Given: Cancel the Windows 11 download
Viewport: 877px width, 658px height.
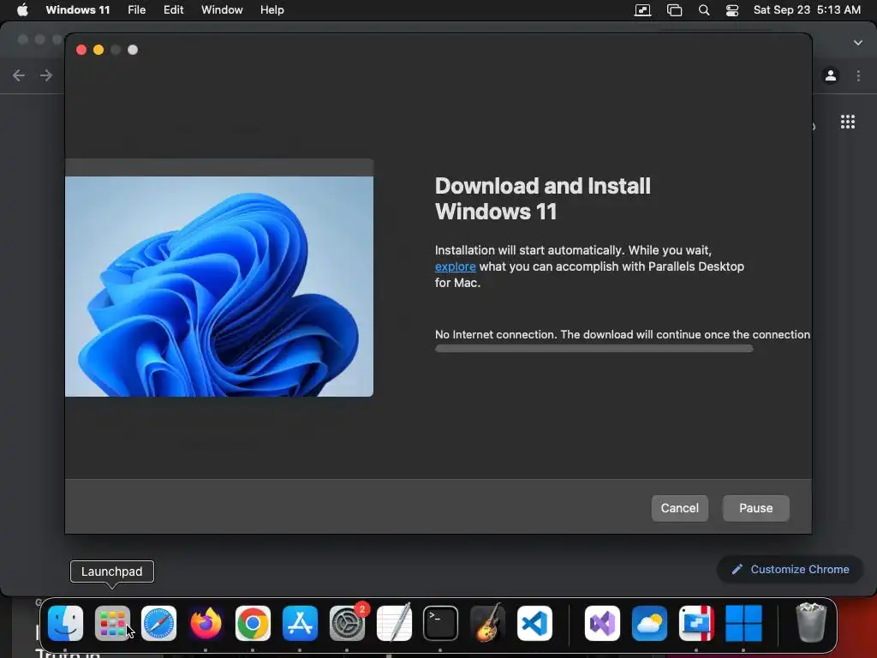Looking at the screenshot, I should click(x=679, y=508).
